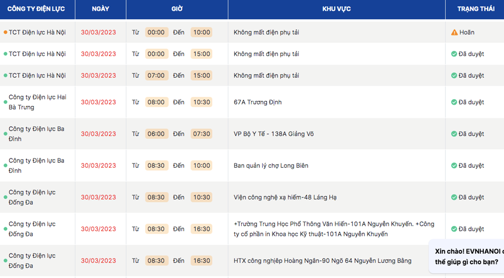Click the NGÀY column header
This screenshot has height=278, width=504.
[100, 9]
